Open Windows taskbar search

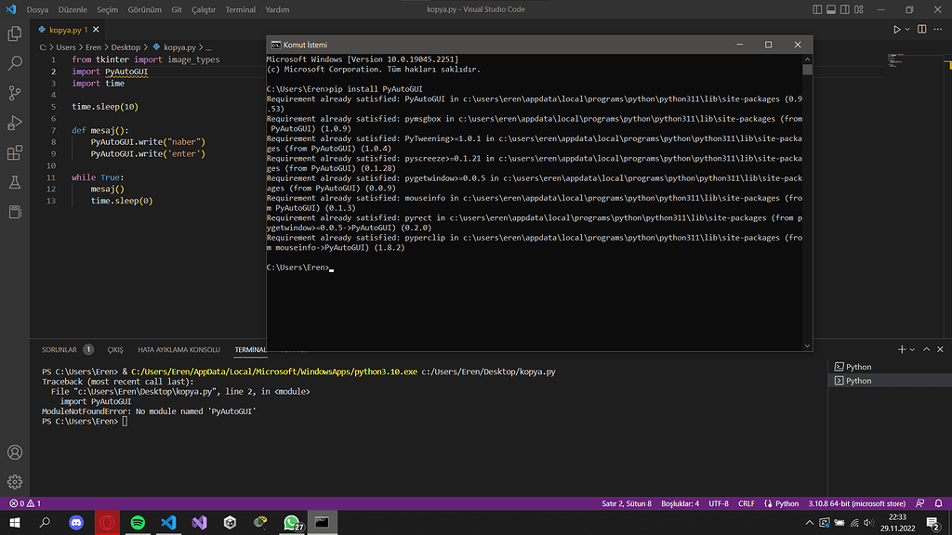[x=45, y=522]
